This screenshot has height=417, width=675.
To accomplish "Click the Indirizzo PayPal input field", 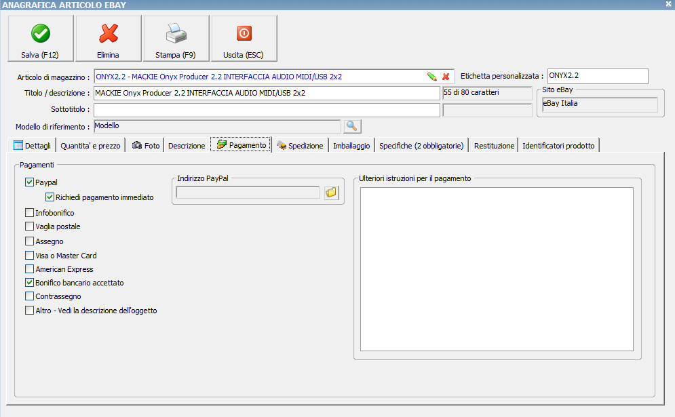I will [248, 193].
